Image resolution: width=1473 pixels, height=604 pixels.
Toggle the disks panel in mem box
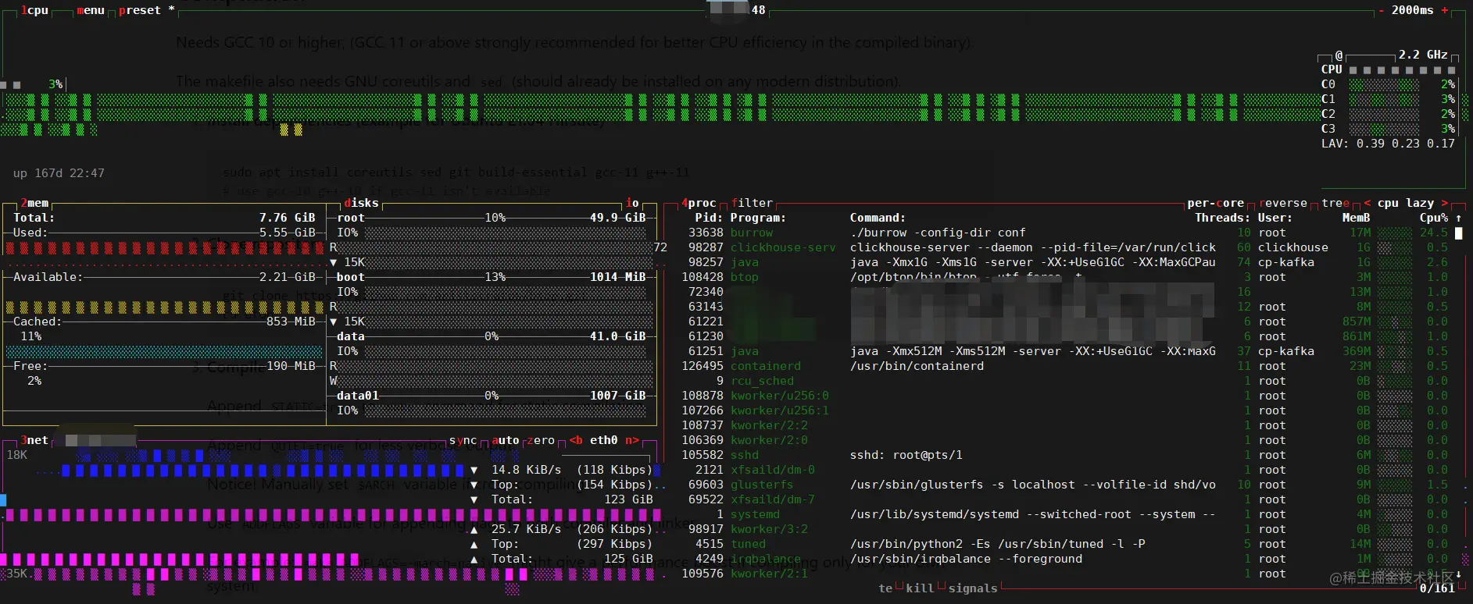click(362, 203)
